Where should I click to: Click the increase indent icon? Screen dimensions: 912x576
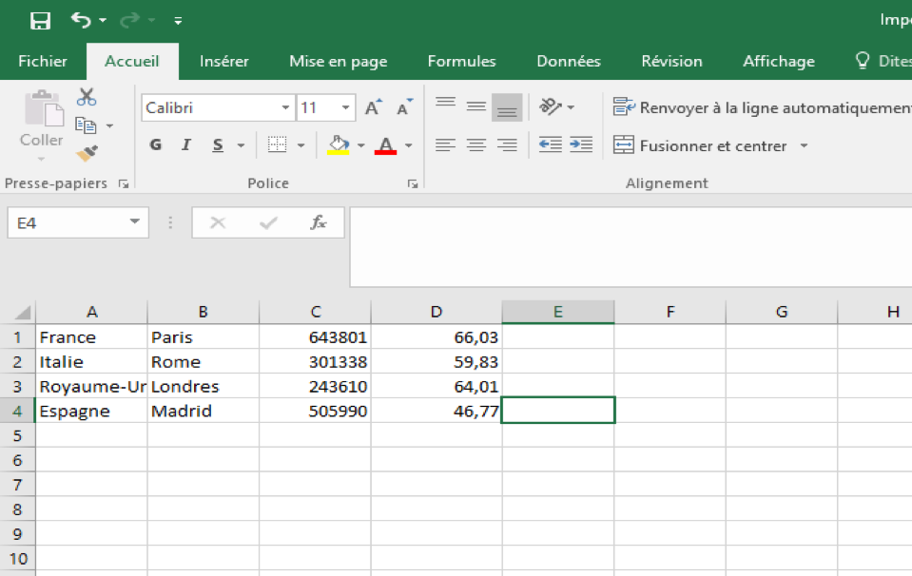coord(581,145)
